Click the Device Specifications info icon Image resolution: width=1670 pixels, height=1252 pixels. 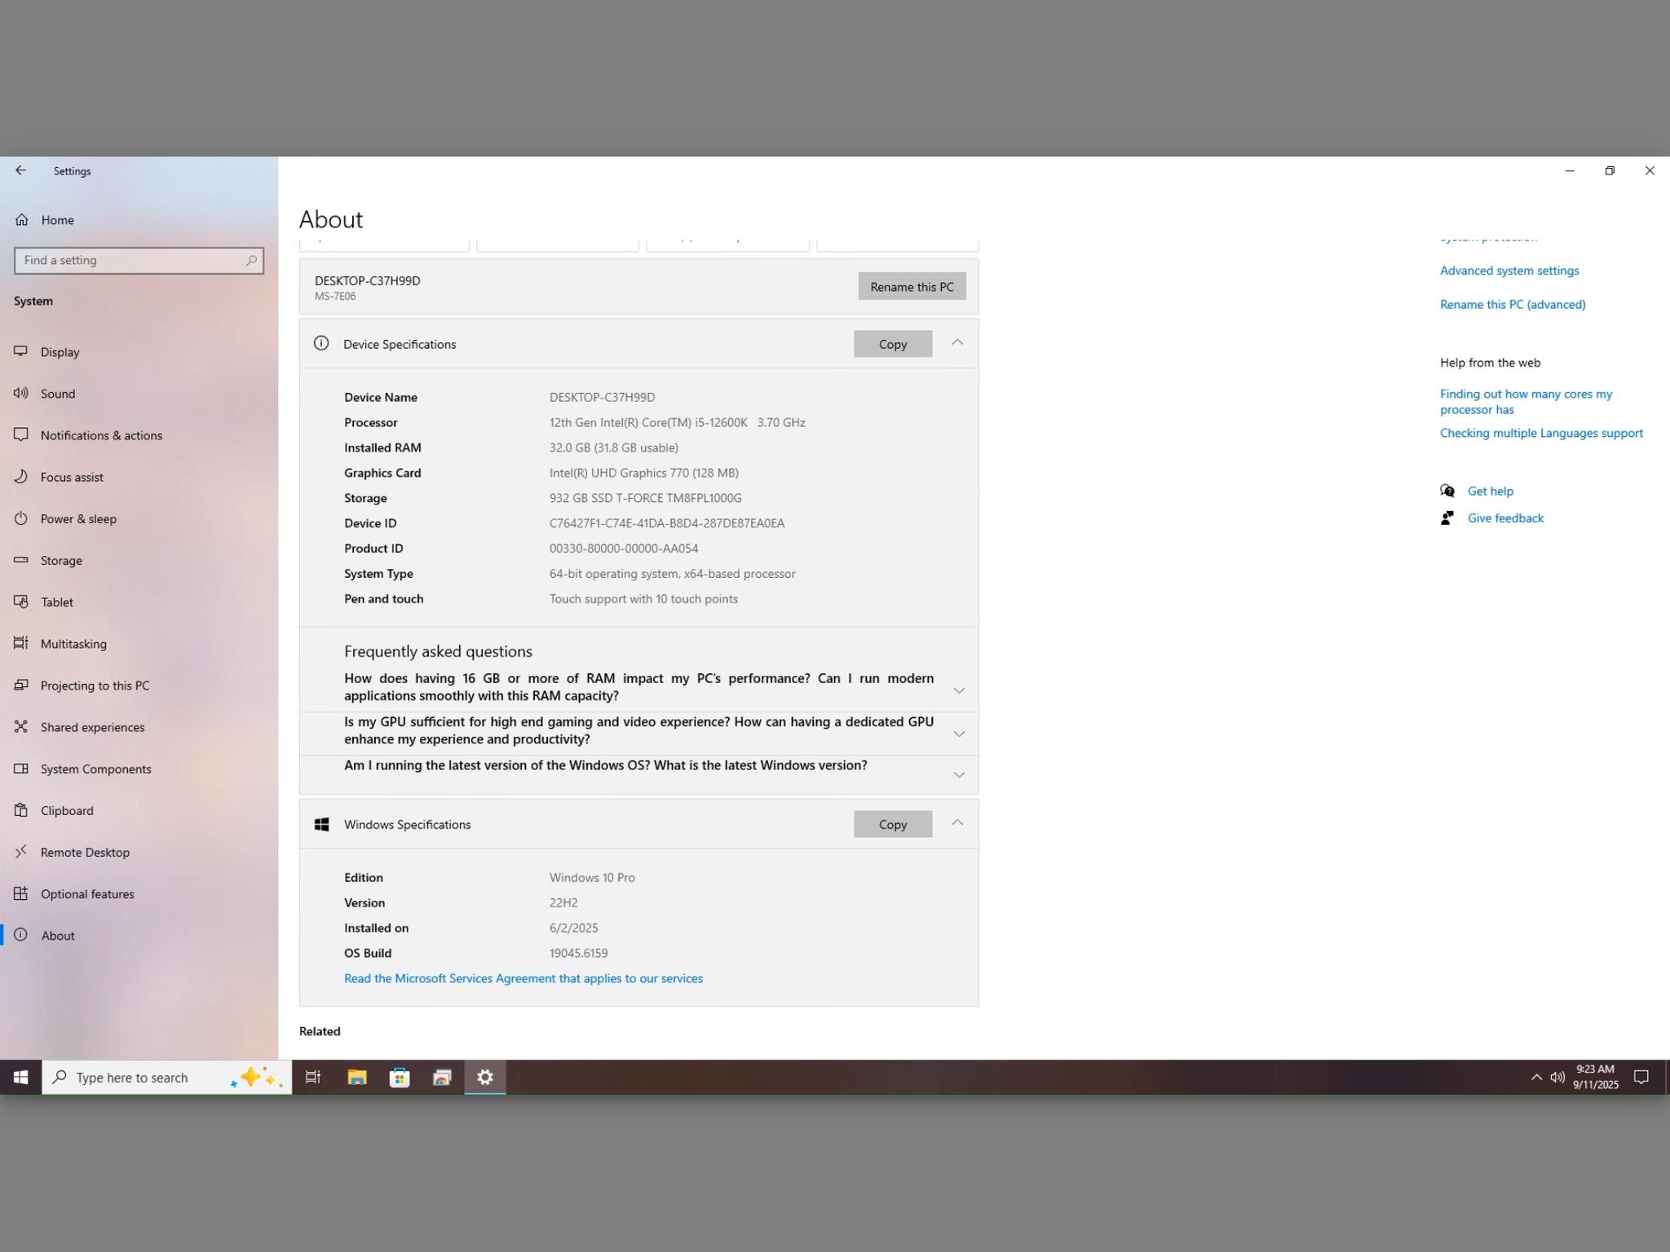click(321, 343)
